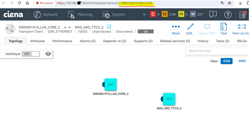
Task: Open minor alarms m badge
Action: (181, 14)
